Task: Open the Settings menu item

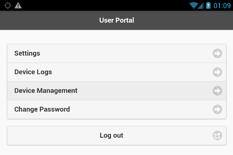Action: coord(117,53)
